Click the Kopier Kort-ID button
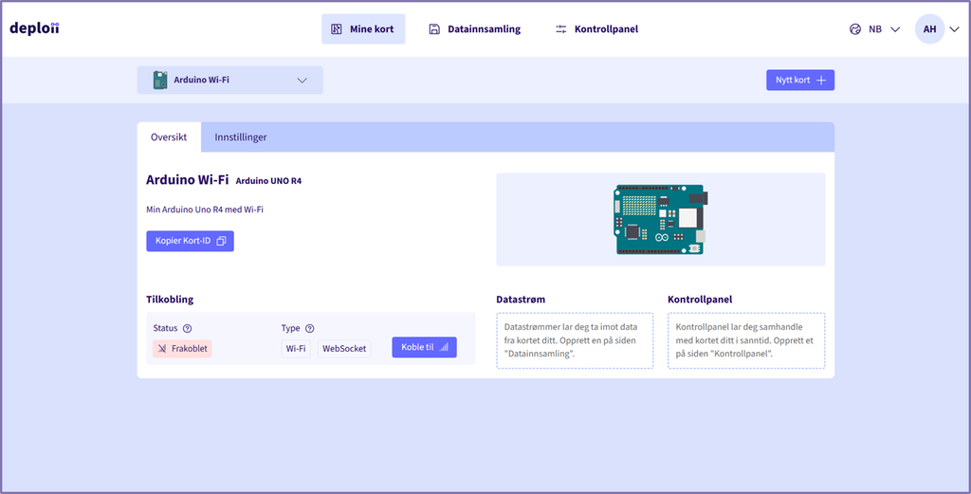971x494 pixels. (x=190, y=241)
